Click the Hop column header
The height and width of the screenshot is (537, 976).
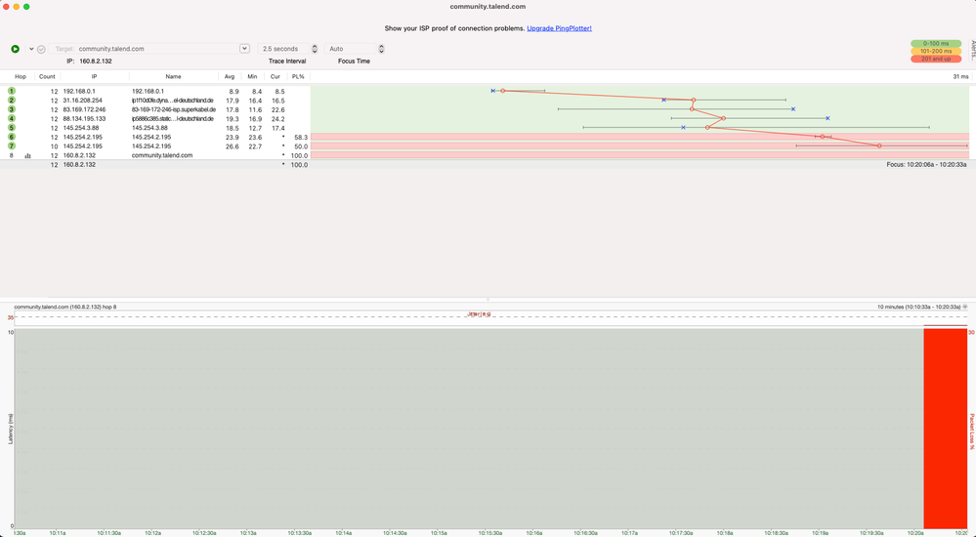[x=21, y=76]
